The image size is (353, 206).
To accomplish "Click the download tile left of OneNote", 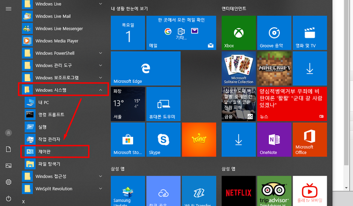I will pyautogui.click(x=239, y=139).
